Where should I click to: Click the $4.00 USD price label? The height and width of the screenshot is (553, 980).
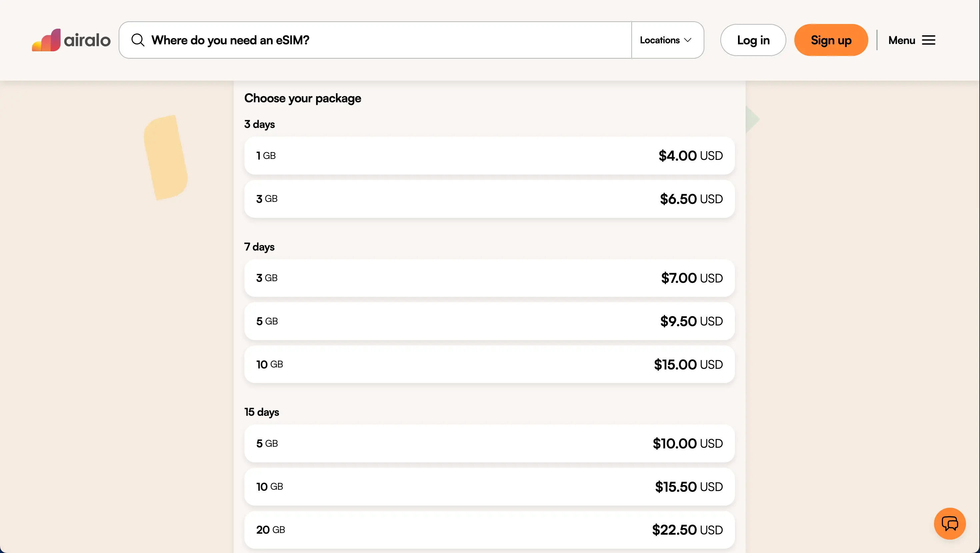click(690, 156)
